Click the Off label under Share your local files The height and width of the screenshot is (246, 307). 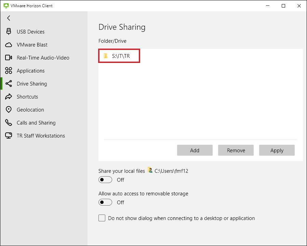point(120,180)
